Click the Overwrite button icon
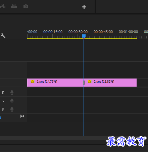Viewport: 148px width, 152px height. [14, 6]
